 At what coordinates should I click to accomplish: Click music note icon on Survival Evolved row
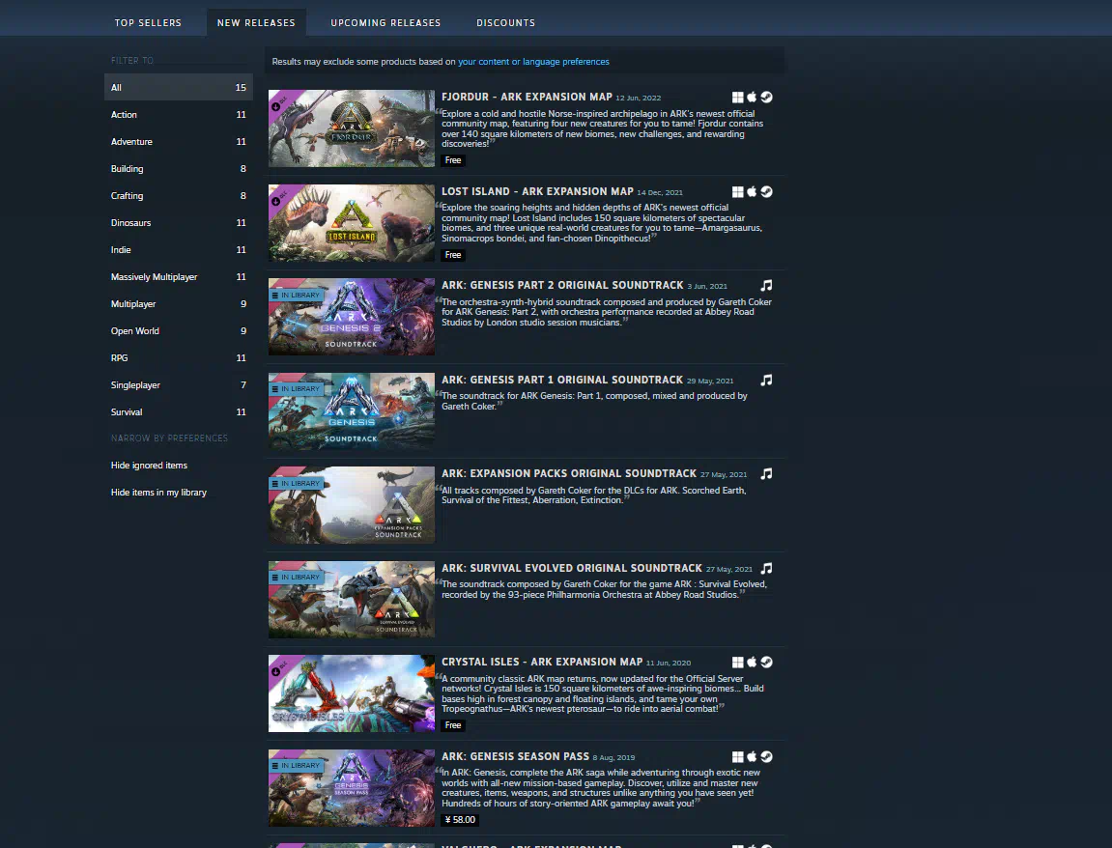coord(767,568)
